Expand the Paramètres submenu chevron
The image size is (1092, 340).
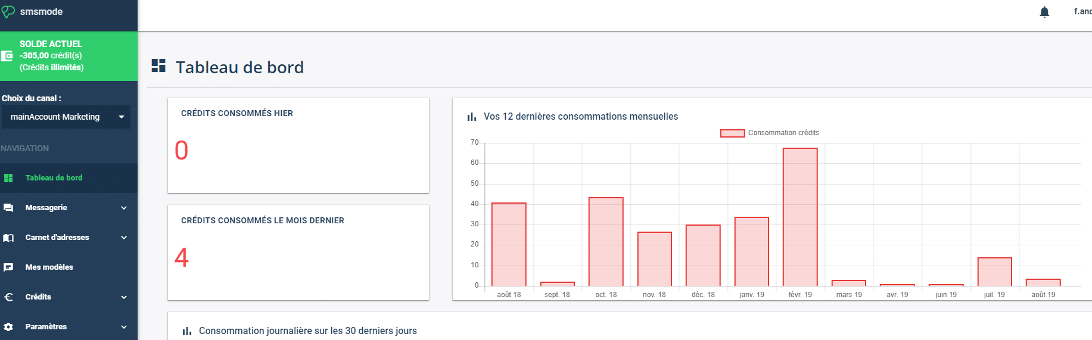tap(124, 327)
